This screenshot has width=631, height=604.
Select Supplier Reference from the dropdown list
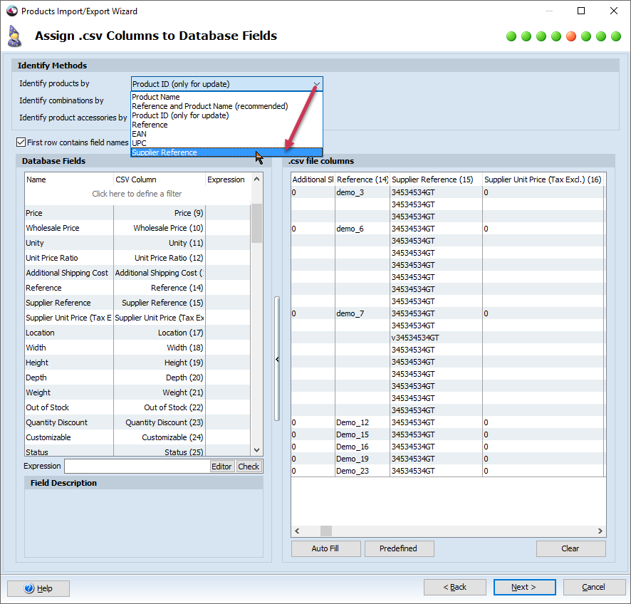point(165,152)
